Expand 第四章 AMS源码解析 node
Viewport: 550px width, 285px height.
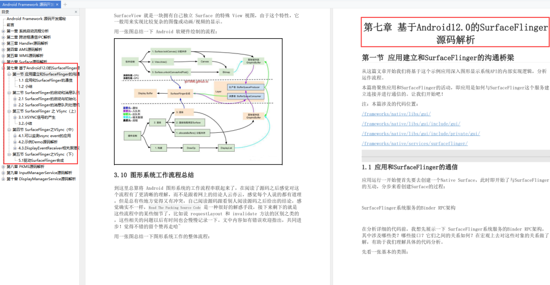[x=3, y=50]
